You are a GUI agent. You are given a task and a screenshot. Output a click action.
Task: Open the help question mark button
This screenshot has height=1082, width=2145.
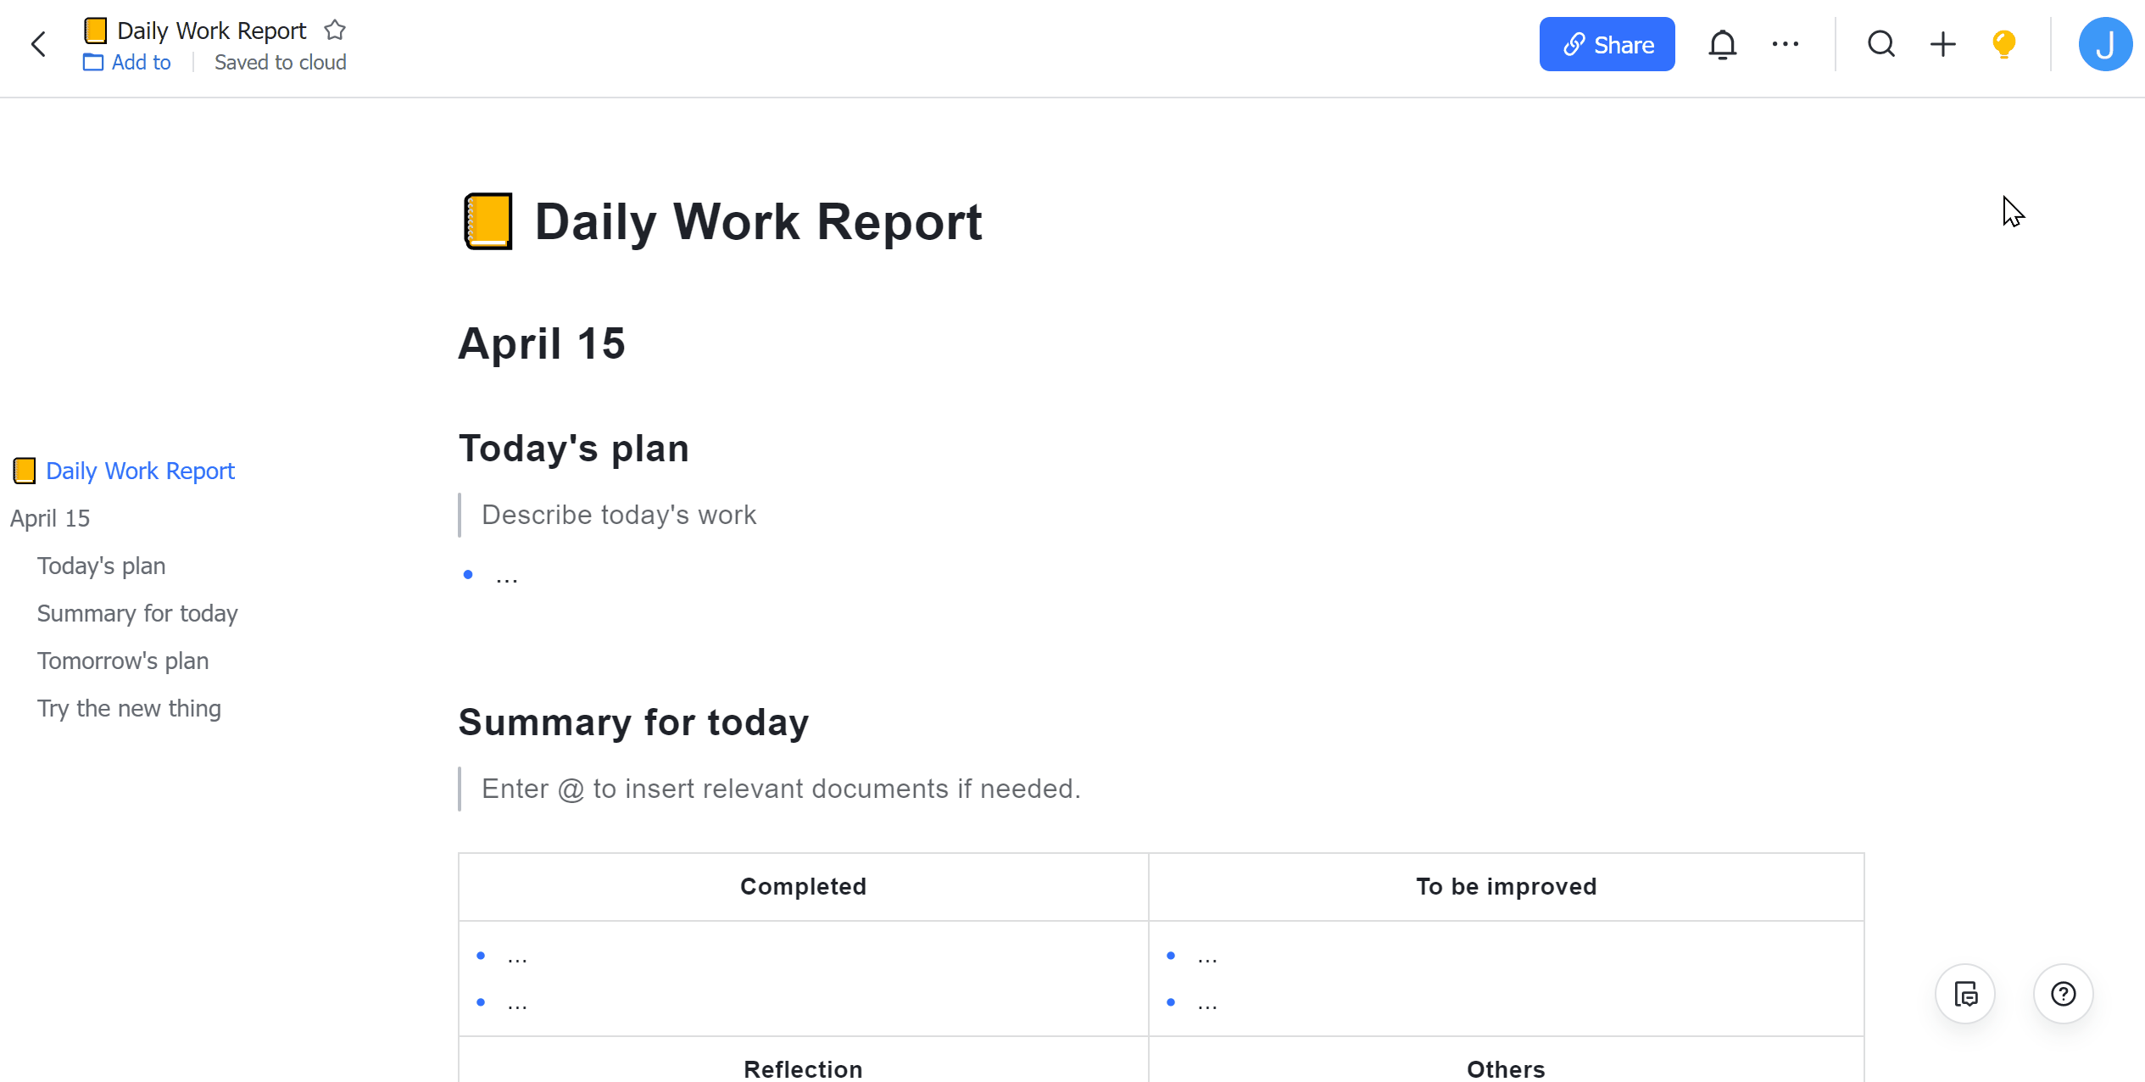click(2063, 994)
